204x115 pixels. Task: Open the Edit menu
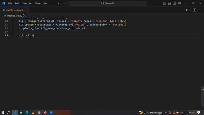click(x=17, y=4)
